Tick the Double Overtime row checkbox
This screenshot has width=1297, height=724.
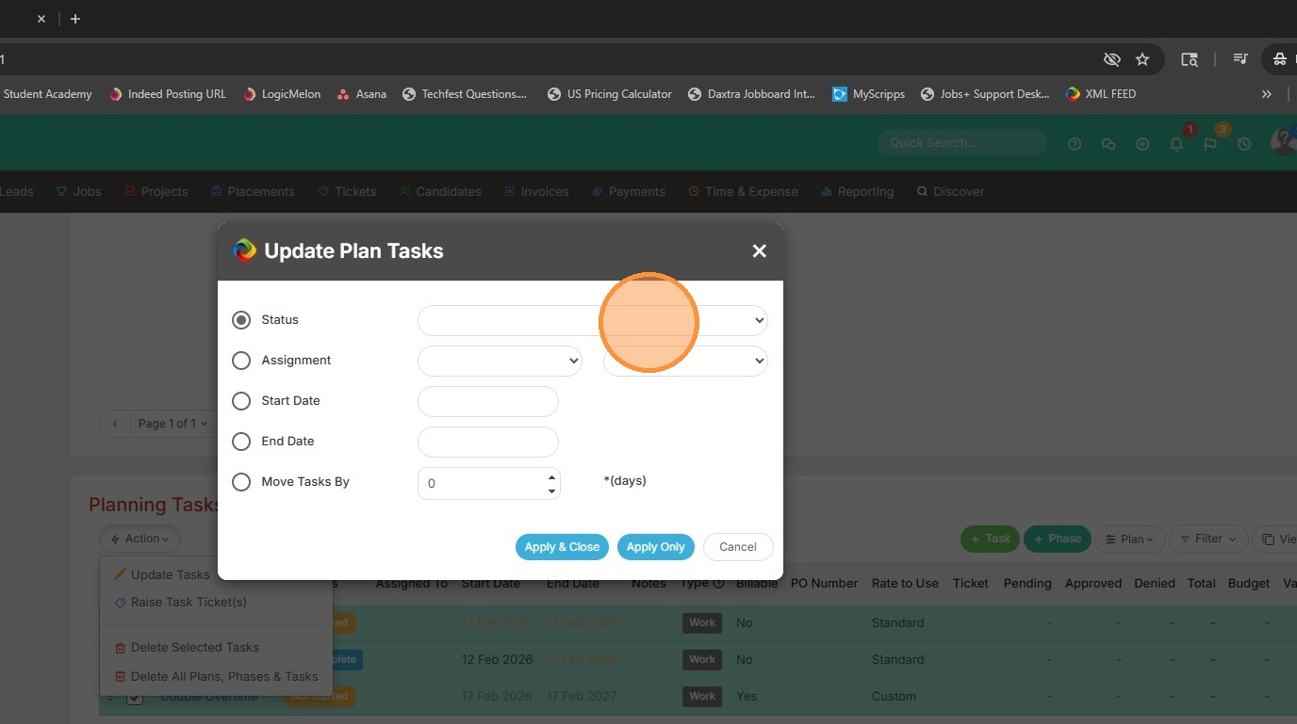coord(135,697)
